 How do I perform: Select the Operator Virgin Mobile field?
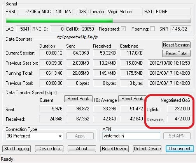[x=125, y=12]
